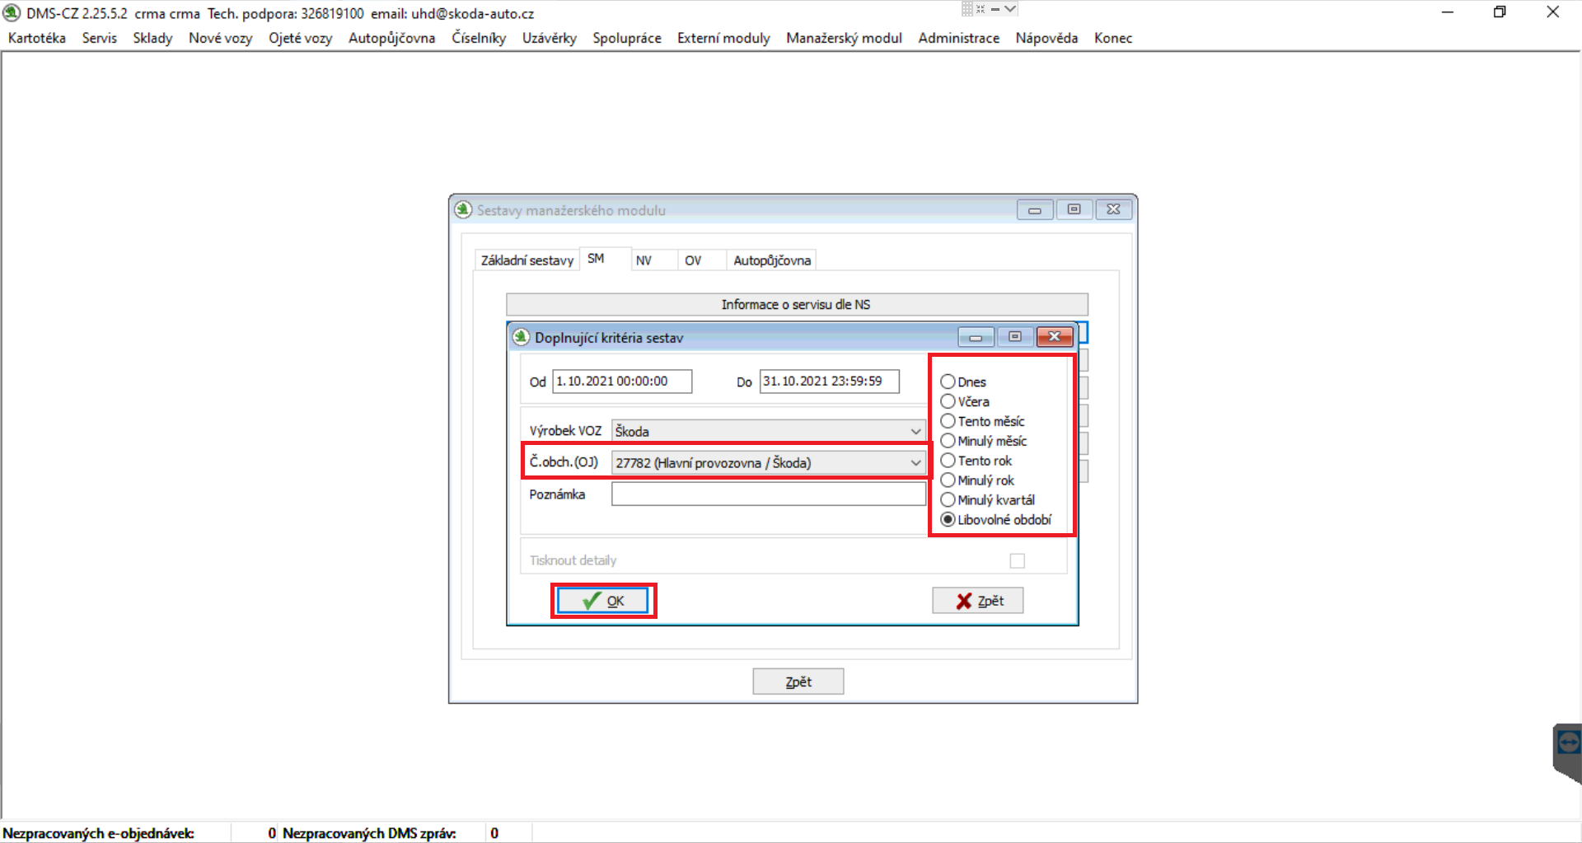This screenshot has height=843, width=1582.
Task: Open the Manažerský modul menu
Action: coord(844,38)
